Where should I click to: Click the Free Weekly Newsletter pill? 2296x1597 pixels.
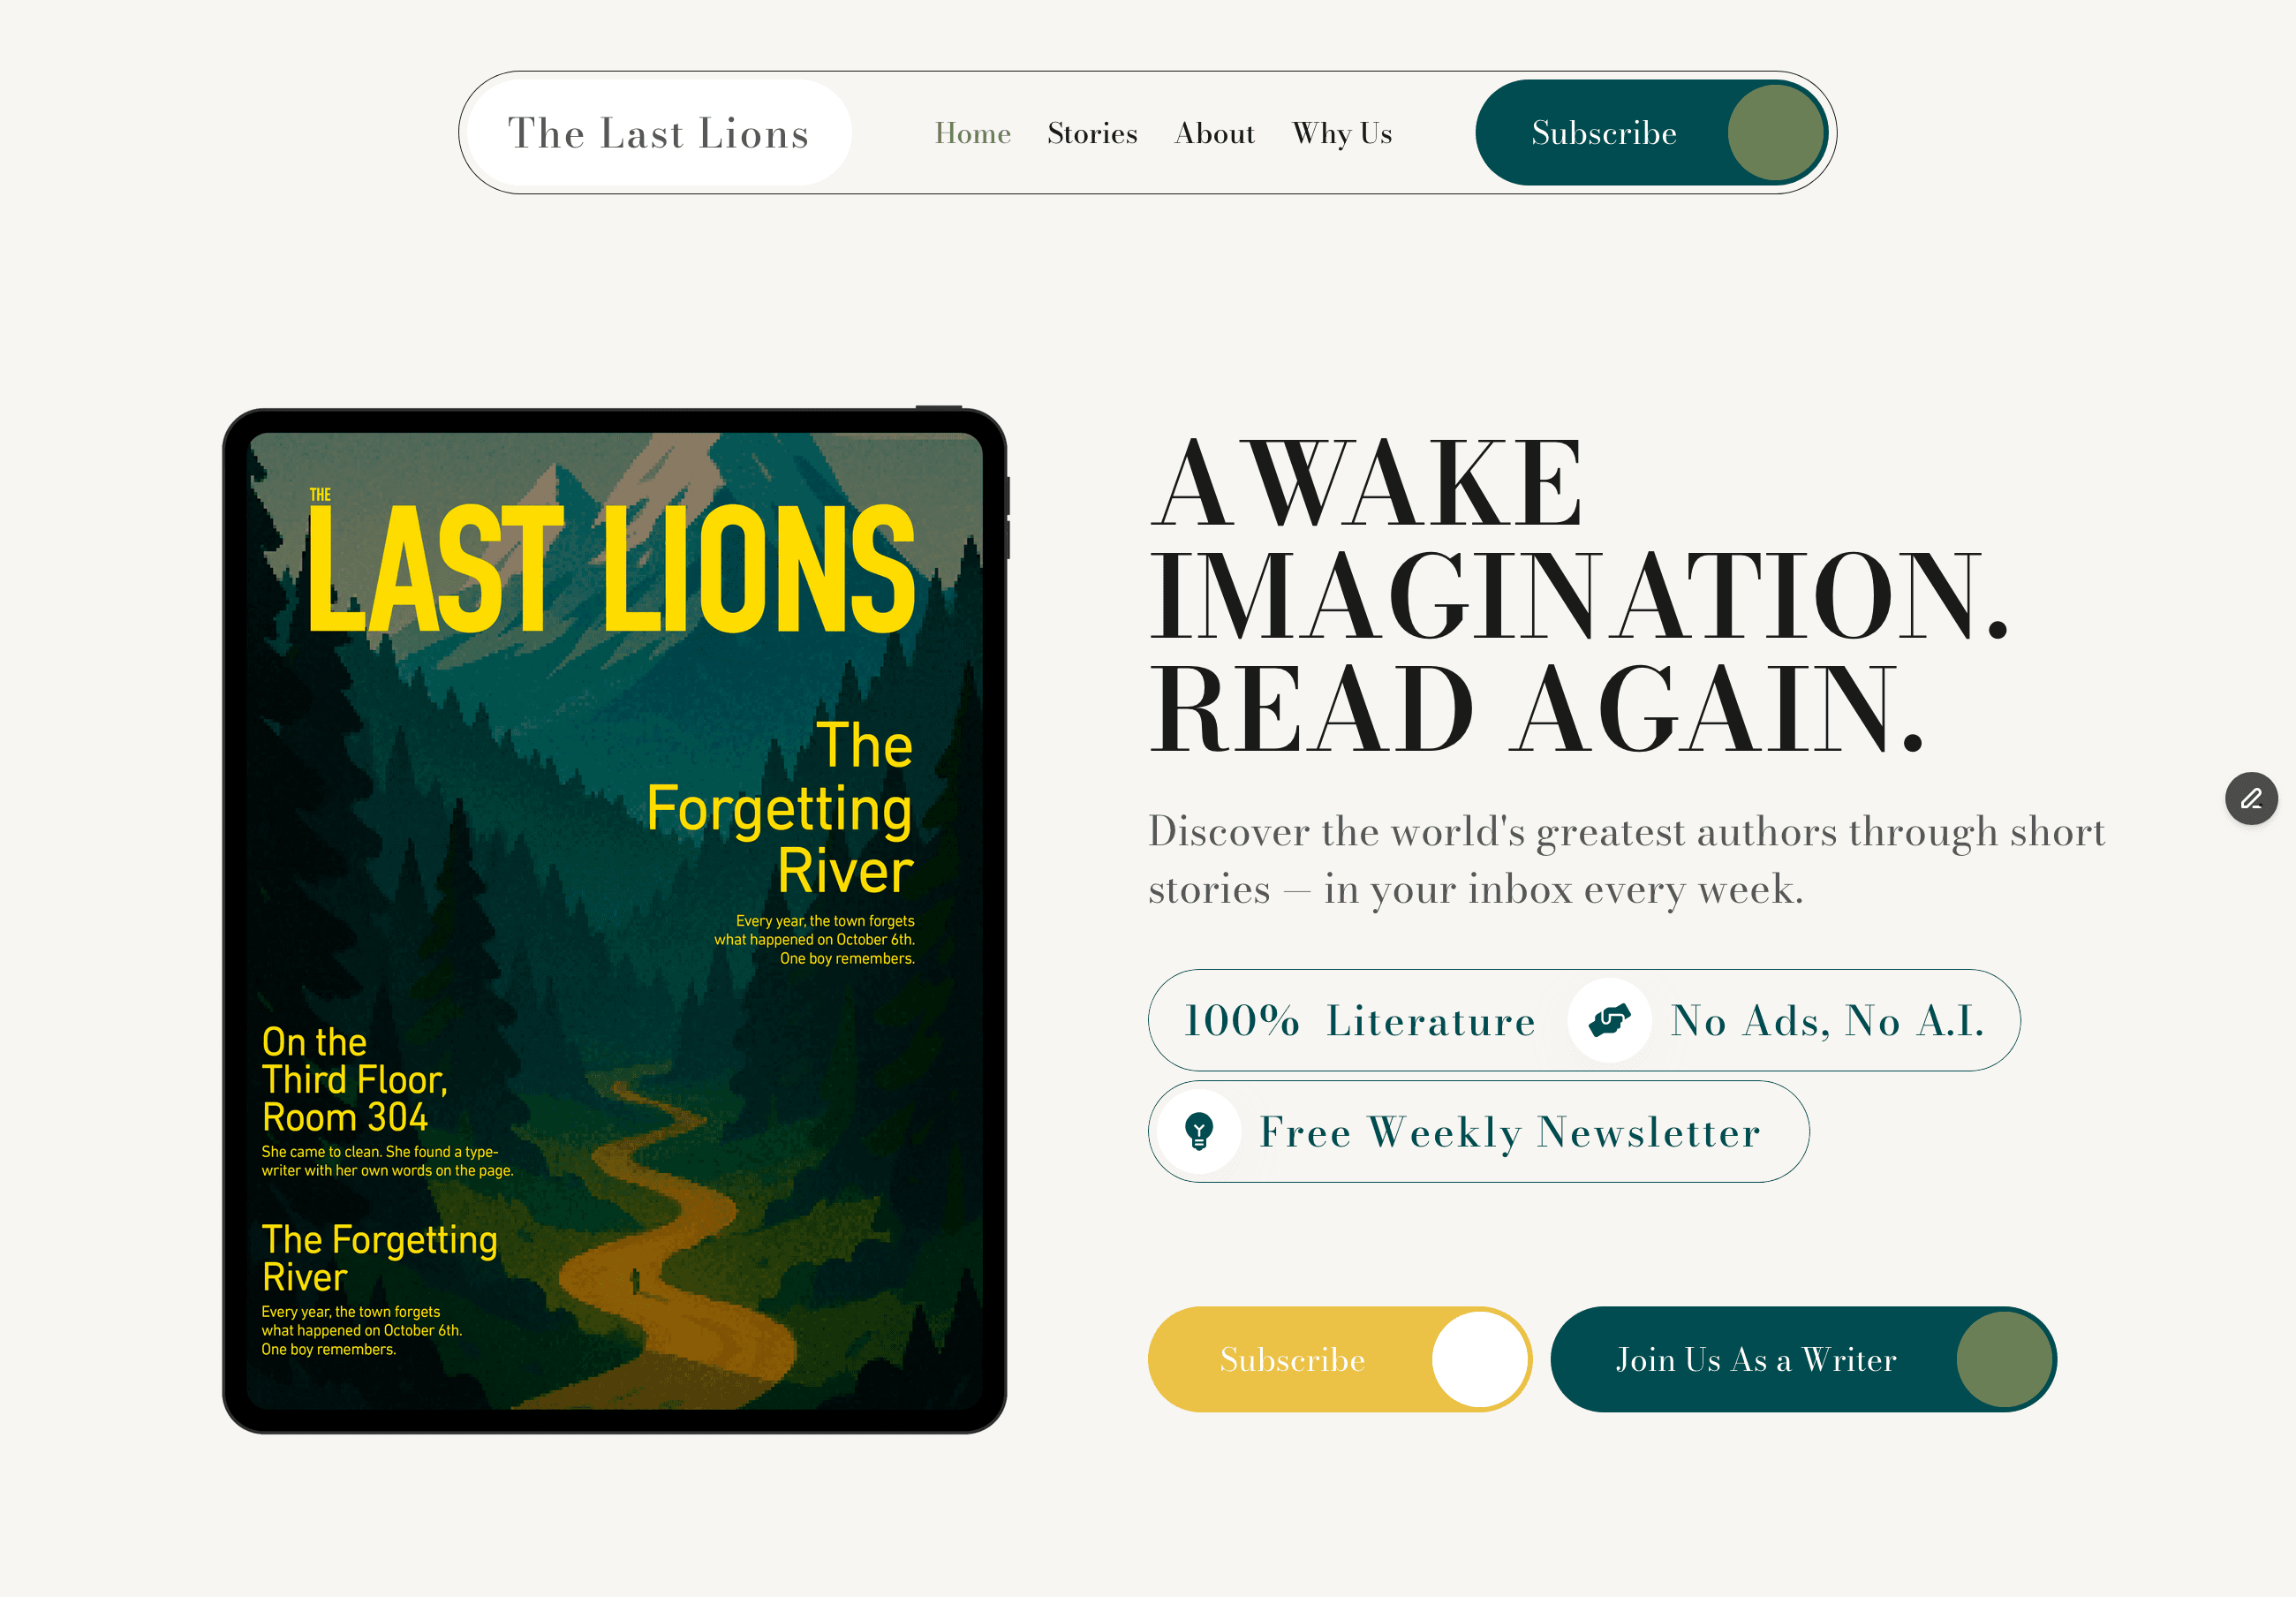click(1478, 1131)
